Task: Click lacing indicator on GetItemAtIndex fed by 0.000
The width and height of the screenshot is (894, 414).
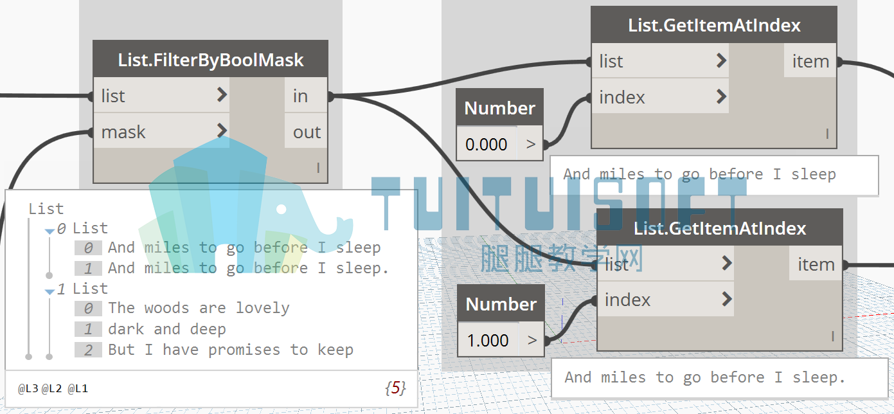Action: click(x=827, y=134)
